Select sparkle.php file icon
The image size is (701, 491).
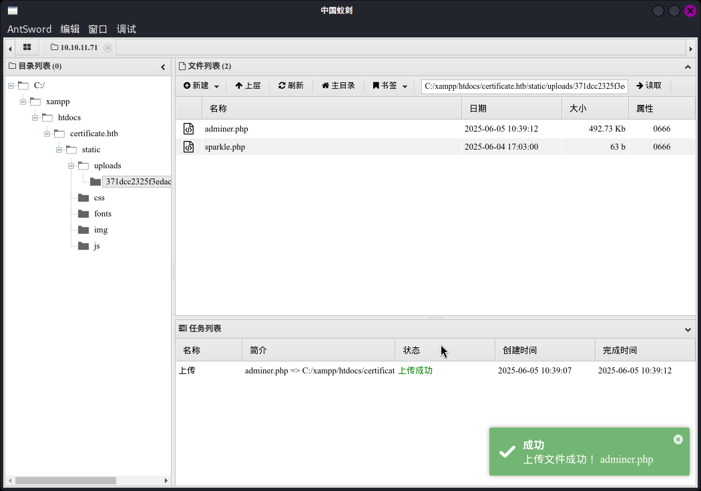pos(189,147)
